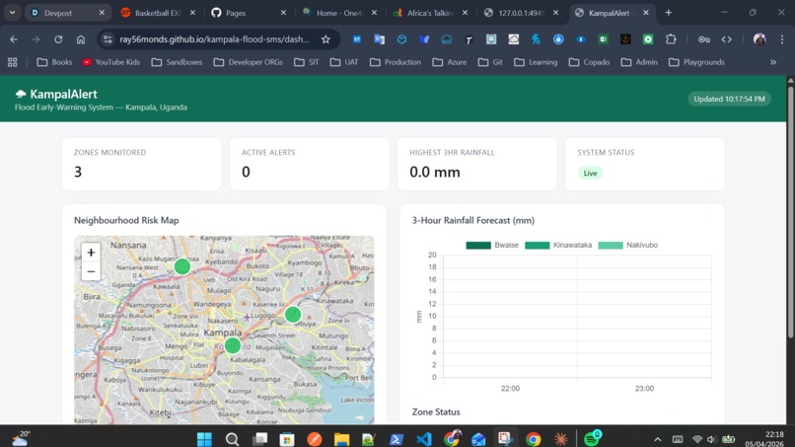795x447 pixels.
Task: Open the tab search dropdown chevron
Action: click(12, 12)
